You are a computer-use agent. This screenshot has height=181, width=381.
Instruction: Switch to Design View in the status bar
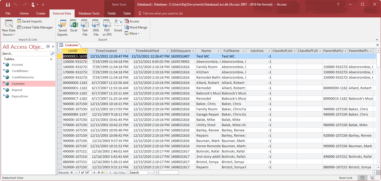pos(373,178)
